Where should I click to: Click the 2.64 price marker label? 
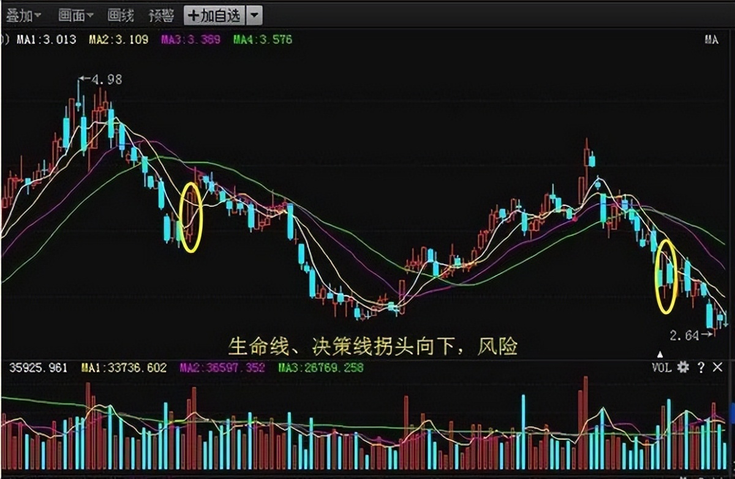[x=685, y=335]
